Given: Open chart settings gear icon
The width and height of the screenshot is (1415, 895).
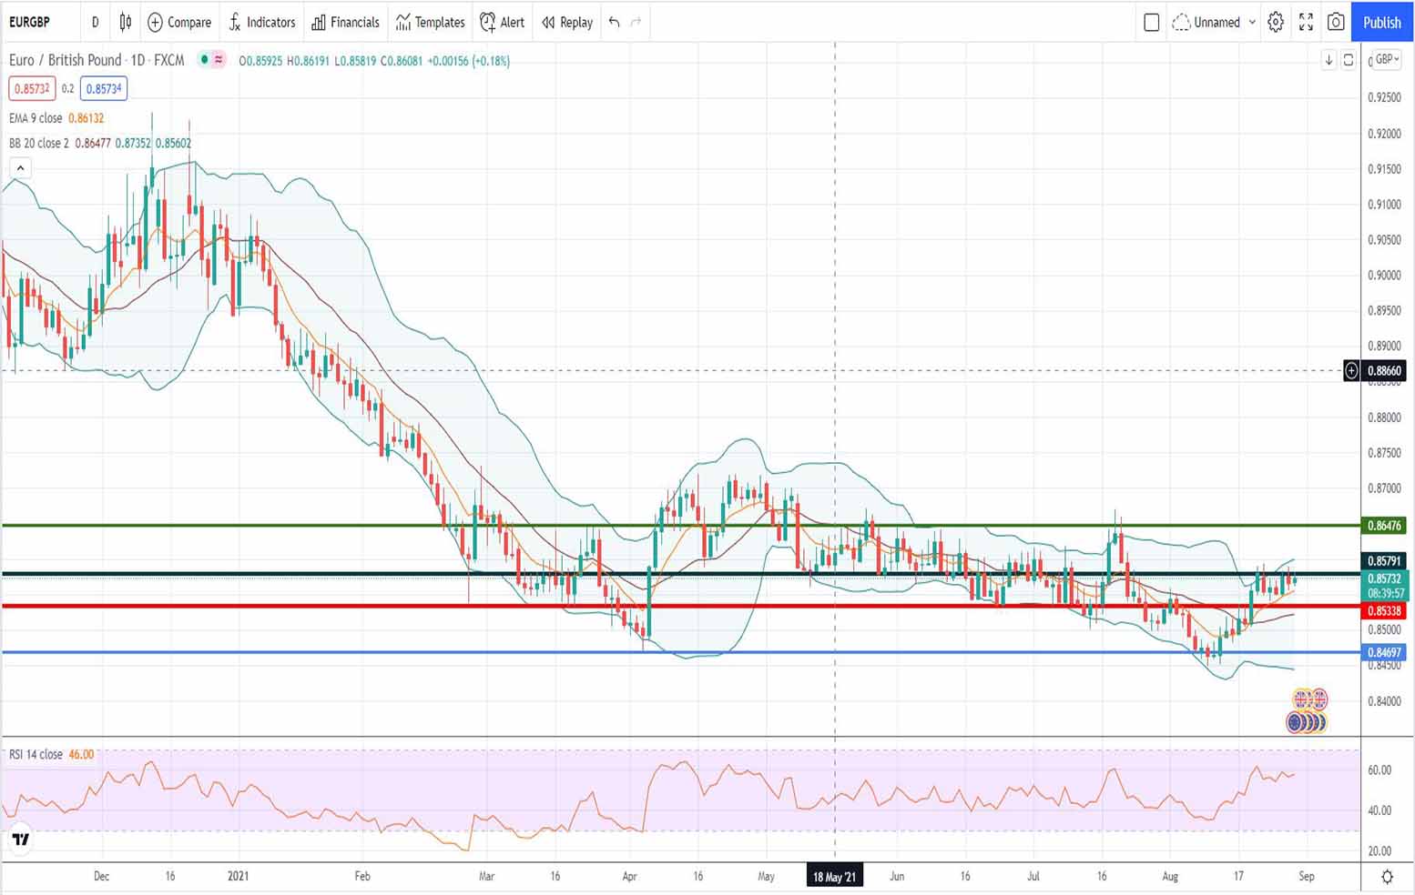Looking at the screenshot, I should point(1276,22).
